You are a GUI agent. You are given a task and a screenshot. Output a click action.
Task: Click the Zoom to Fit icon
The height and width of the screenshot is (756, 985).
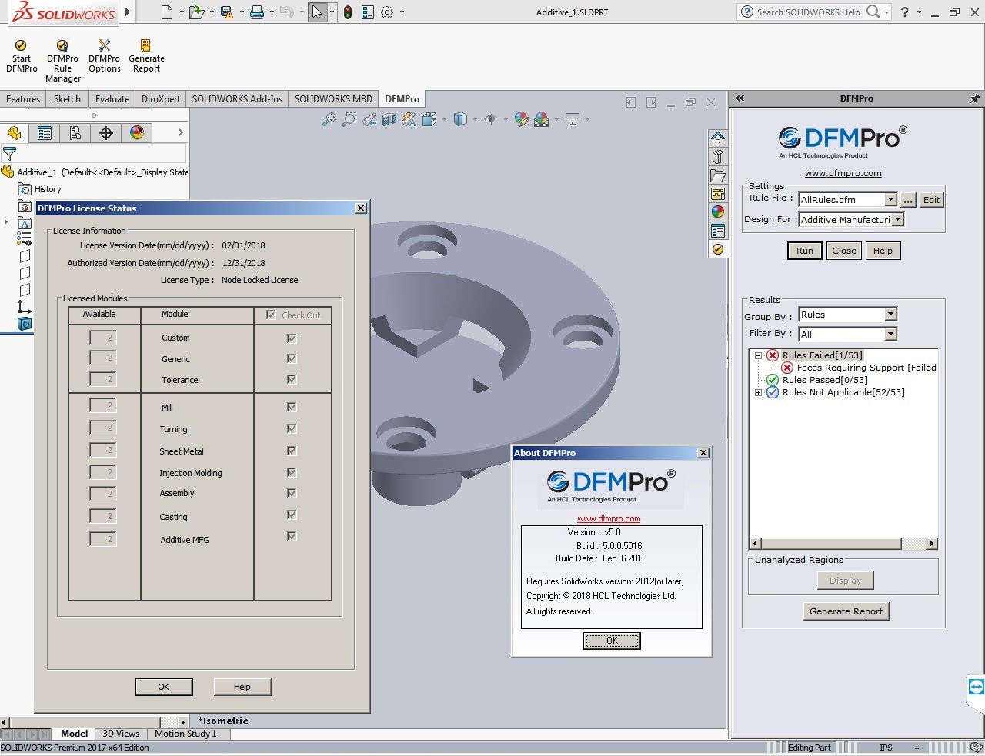pyautogui.click(x=329, y=119)
